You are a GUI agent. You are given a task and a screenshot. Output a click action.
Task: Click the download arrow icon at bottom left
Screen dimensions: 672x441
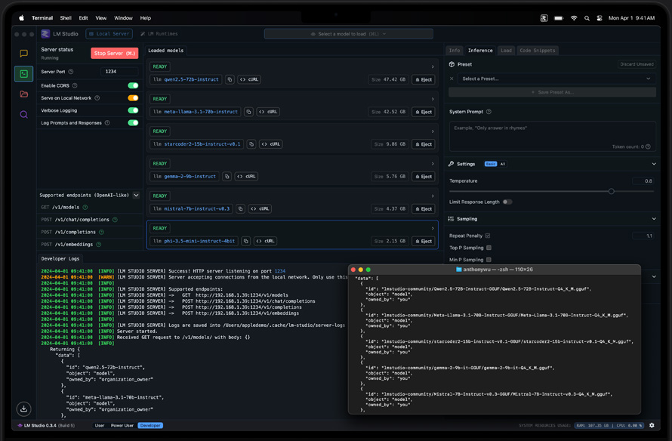[x=23, y=409]
